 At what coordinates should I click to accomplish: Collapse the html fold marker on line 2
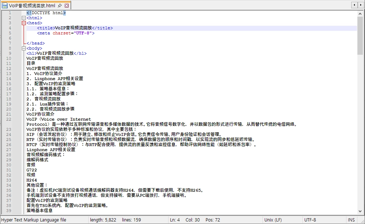24,18
